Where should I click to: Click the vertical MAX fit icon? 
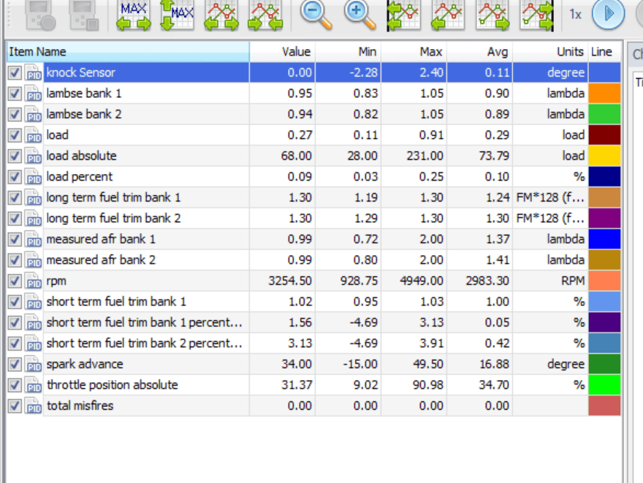tap(177, 15)
